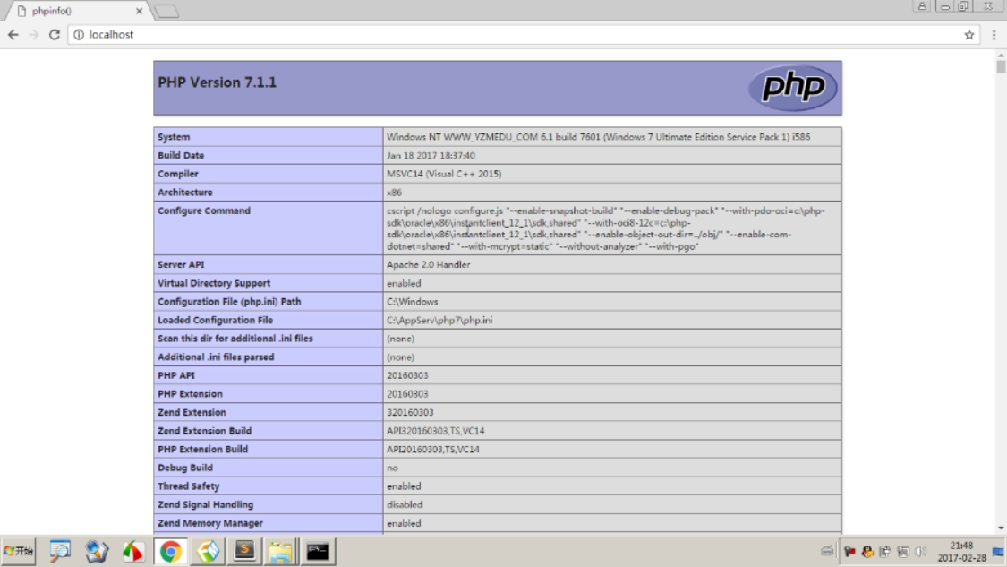This screenshot has width=1007, height=567.
Task: Open the network tray icon
Action: (x=903, y=551)
